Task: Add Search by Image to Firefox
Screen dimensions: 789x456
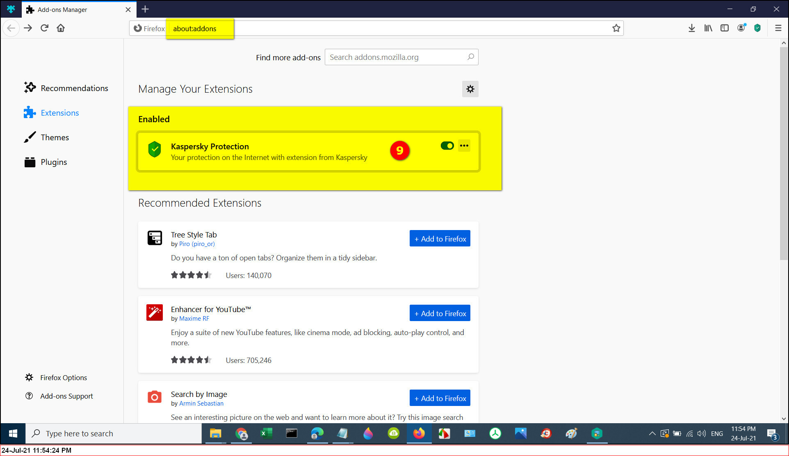Action: coord(440,398)
